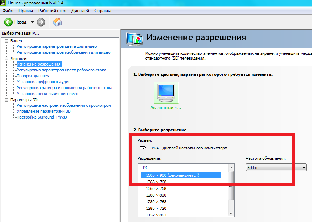Click the NVIDIA title bar icon
The image size is (312, 222).
point(3,3)
